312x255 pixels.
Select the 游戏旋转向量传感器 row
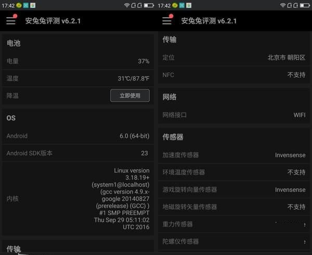(234, 190)
